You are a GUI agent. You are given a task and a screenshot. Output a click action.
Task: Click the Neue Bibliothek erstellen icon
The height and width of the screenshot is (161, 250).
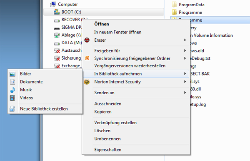[12, 109]
